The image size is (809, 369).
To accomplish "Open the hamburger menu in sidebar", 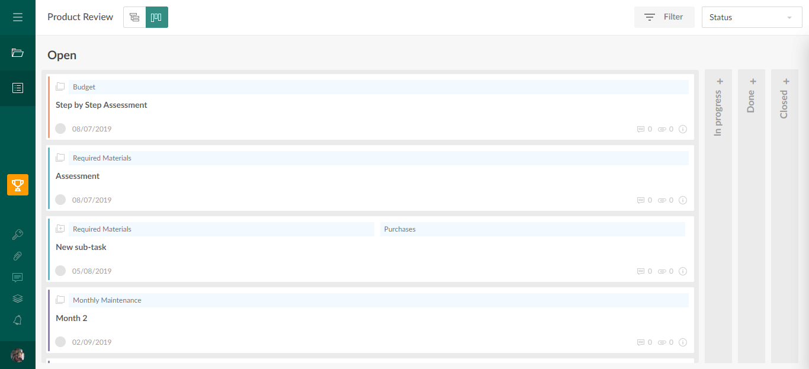I will pos(18,17).
